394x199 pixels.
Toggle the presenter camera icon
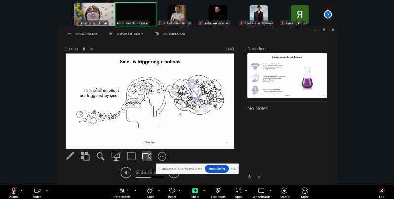tap(147, 156)
